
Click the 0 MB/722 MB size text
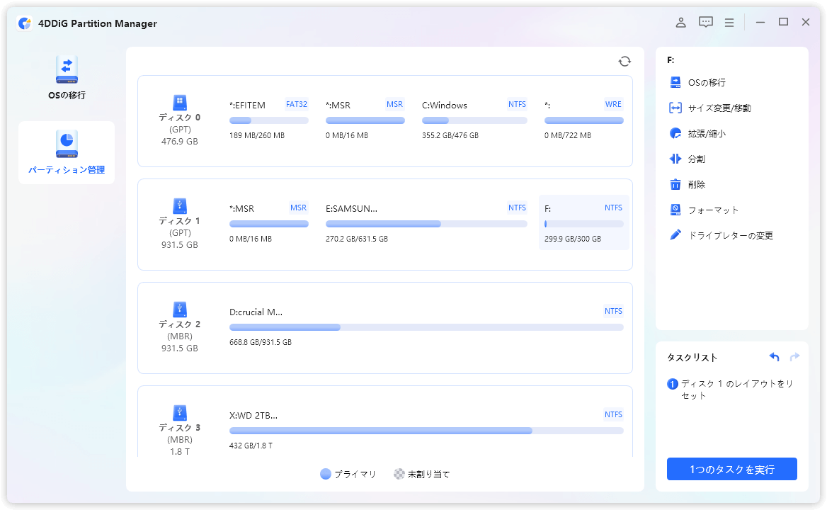pos(568,135)
